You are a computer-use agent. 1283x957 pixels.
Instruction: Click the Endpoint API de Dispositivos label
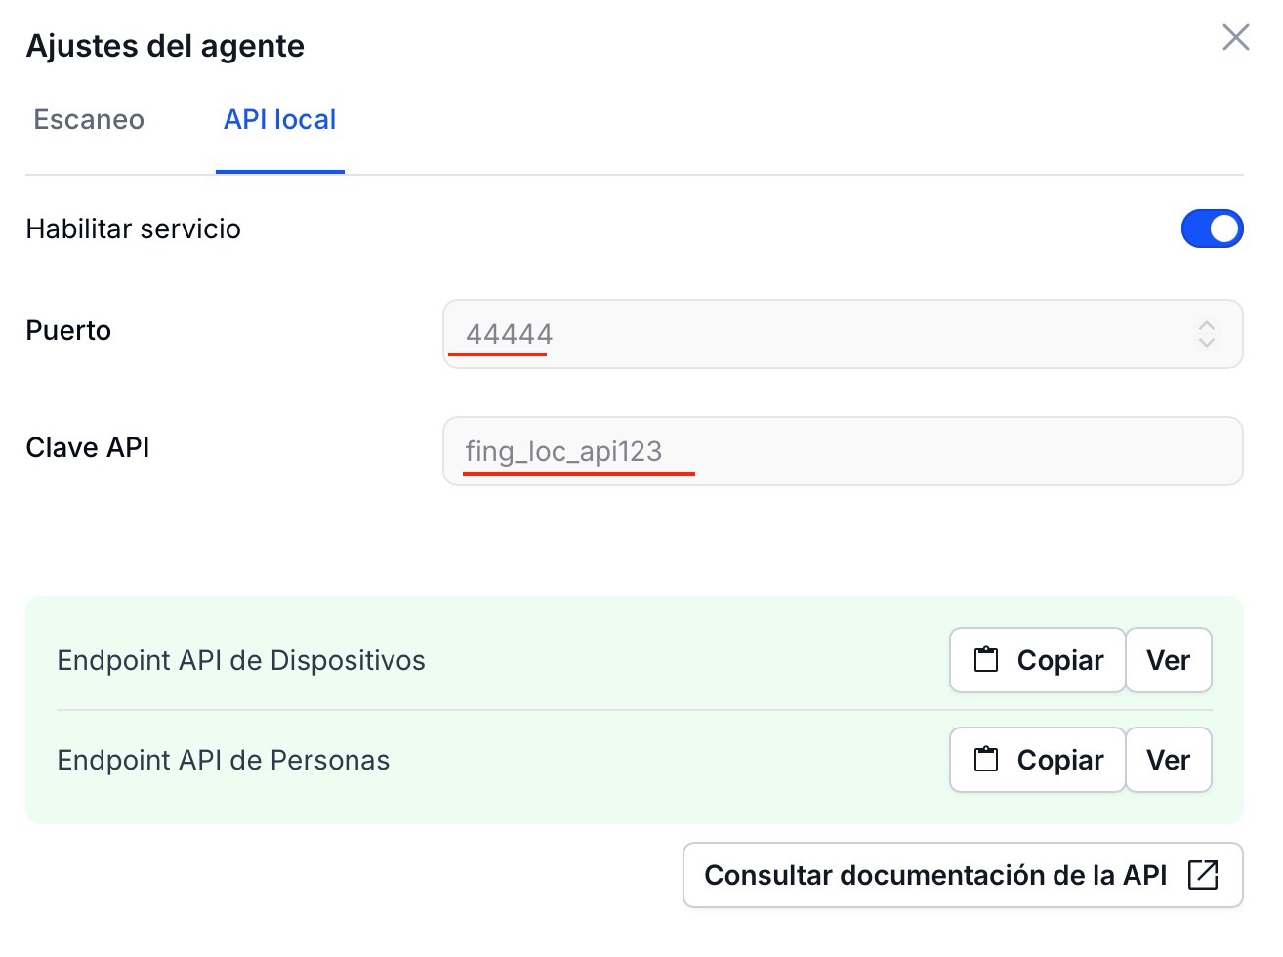[241, 660]
